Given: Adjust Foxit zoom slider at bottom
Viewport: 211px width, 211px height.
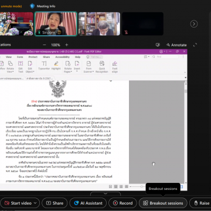Looking at the screenshot, I should tap(142, 187).
